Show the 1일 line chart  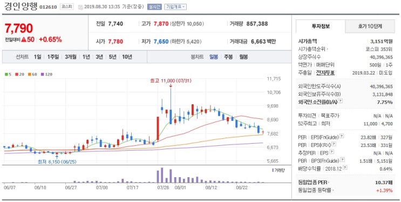37,57
